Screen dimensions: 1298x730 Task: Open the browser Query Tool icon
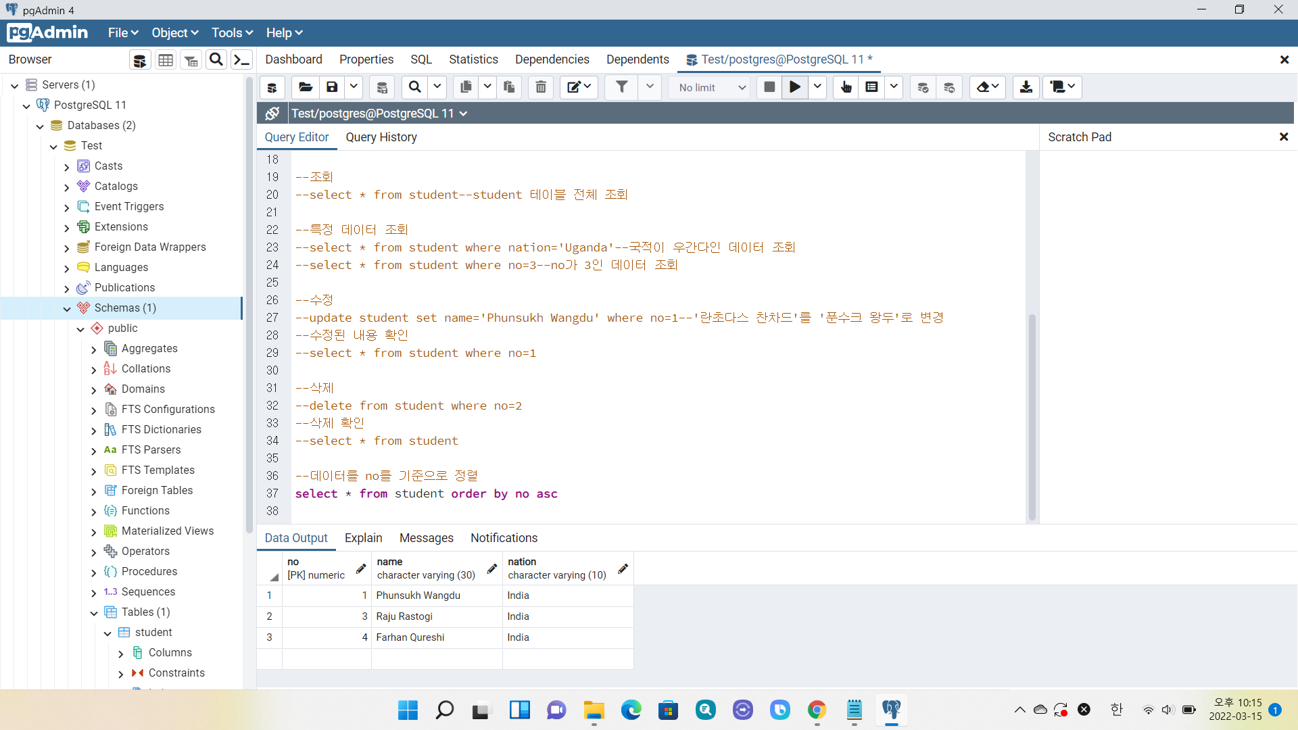coord(140,60)
